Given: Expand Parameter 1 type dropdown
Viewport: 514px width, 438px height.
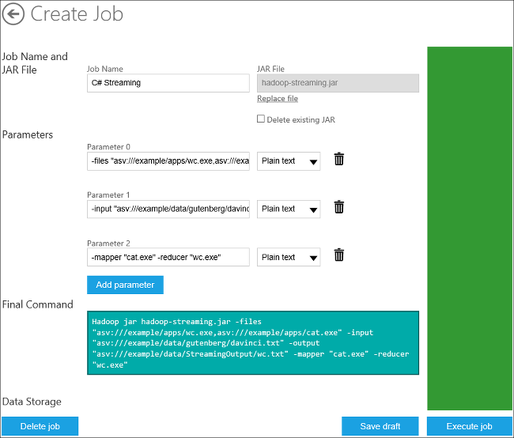Looking at the screenshot, I should [x=289, y=209].
